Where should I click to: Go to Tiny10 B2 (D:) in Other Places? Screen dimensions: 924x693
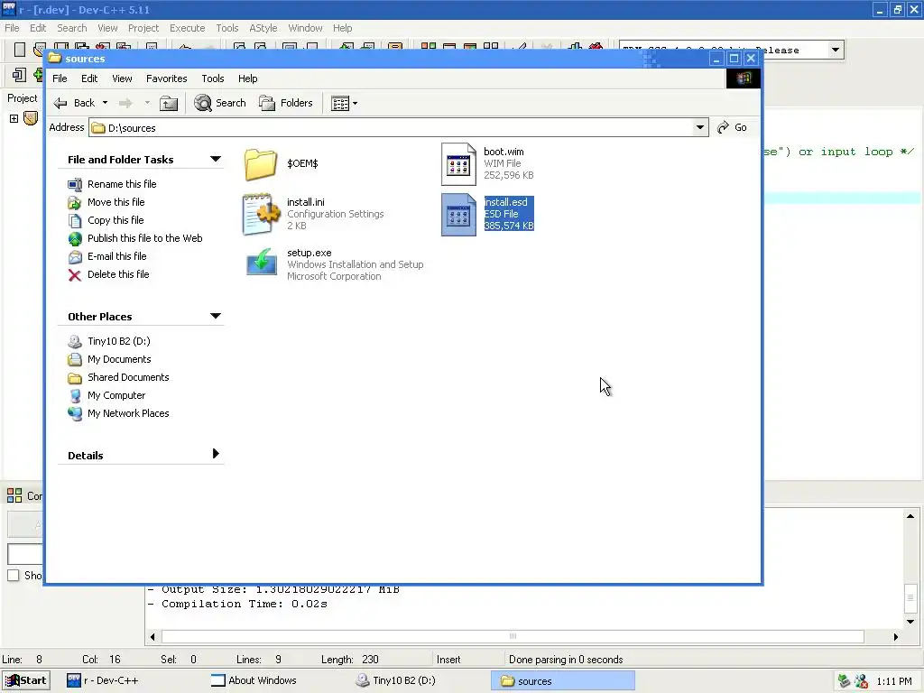pos(119,341)
